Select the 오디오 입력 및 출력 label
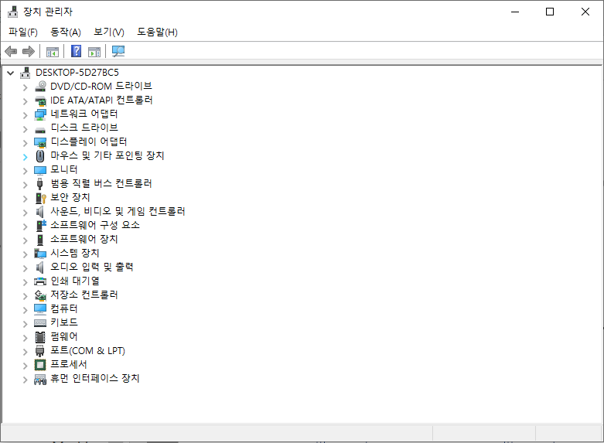The width and height of the screenshot is (604, 443). pos(92,267)
